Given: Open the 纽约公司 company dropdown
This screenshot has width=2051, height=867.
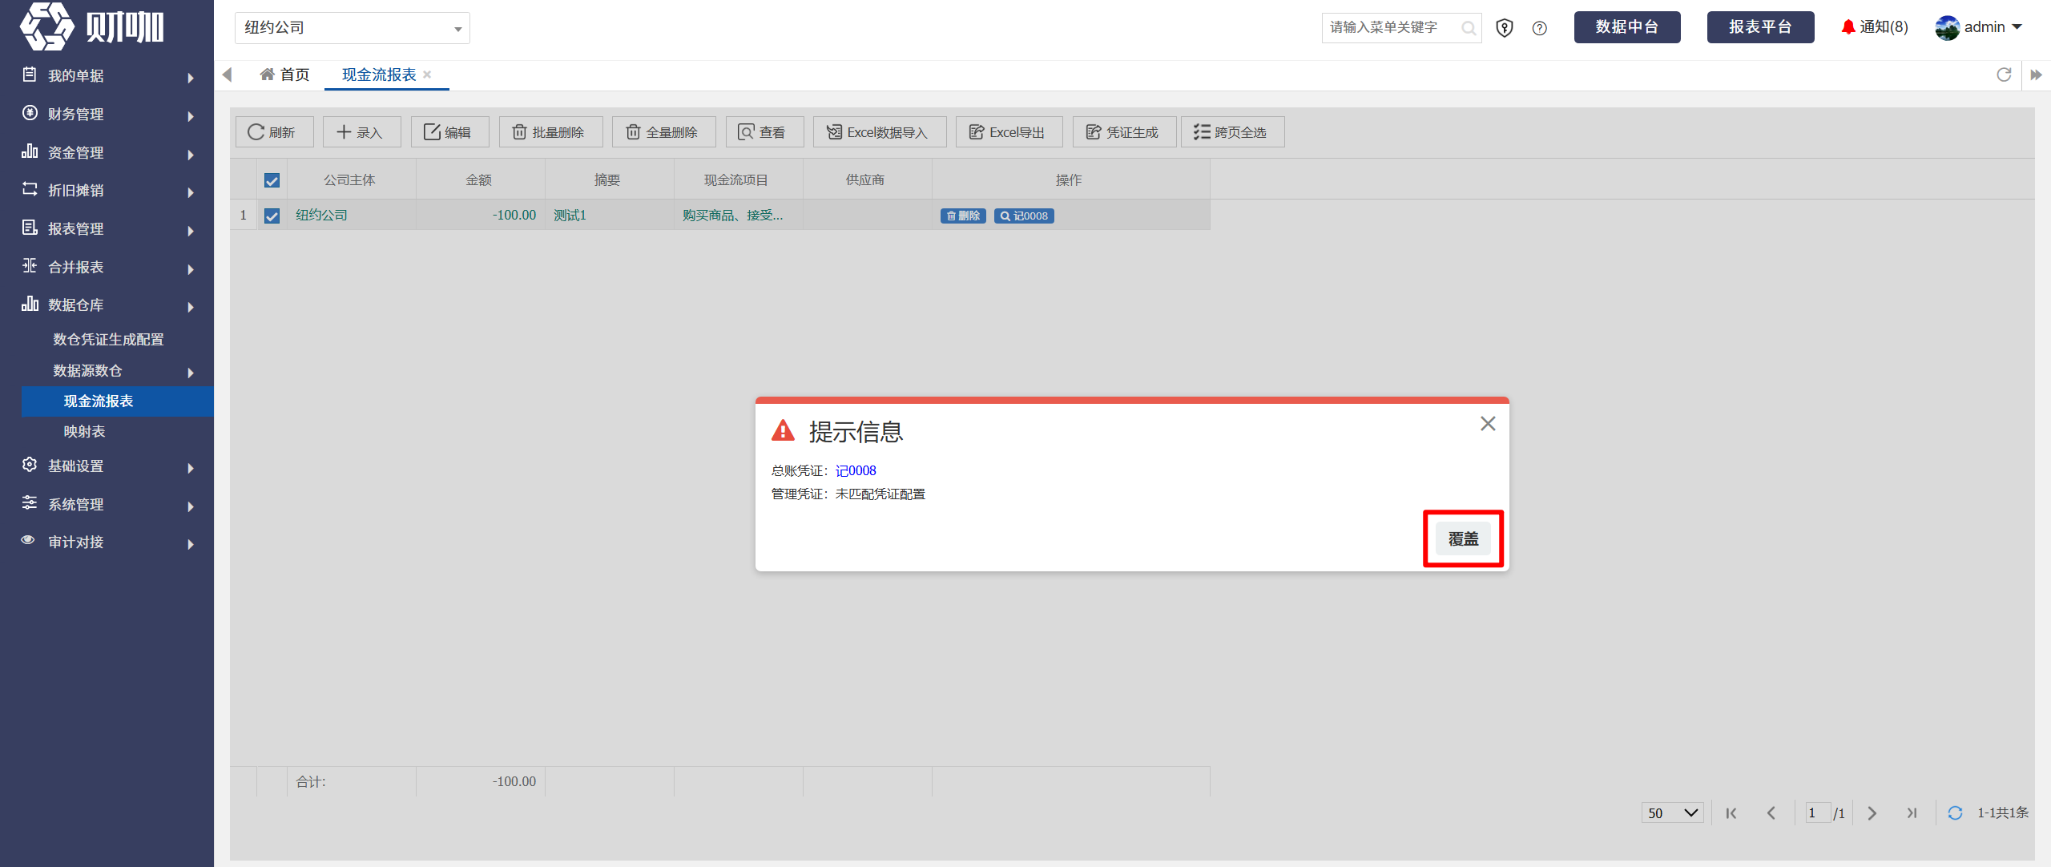Looking at the screenshot, I should pos(353,28).
